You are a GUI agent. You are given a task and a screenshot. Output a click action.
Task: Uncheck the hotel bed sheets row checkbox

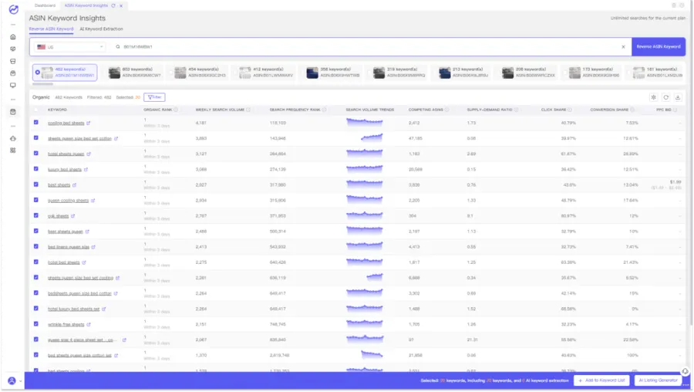tap(36, 262)
